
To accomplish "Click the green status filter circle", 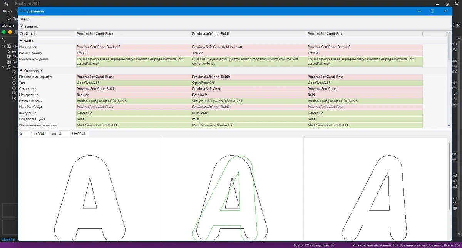I will point(4,32).
